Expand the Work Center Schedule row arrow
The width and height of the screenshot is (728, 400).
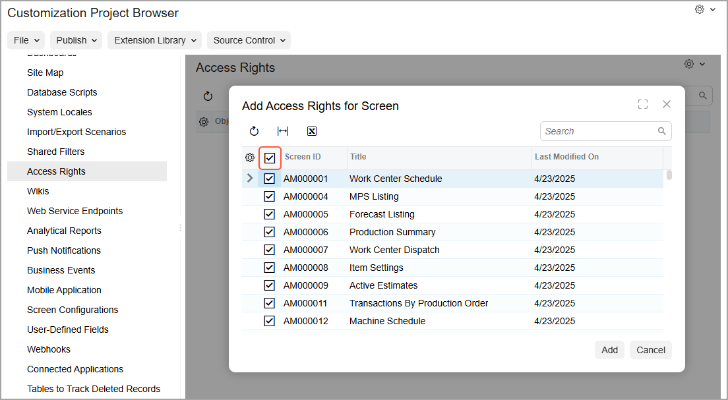pyautogui.click(x=249, y=178)
